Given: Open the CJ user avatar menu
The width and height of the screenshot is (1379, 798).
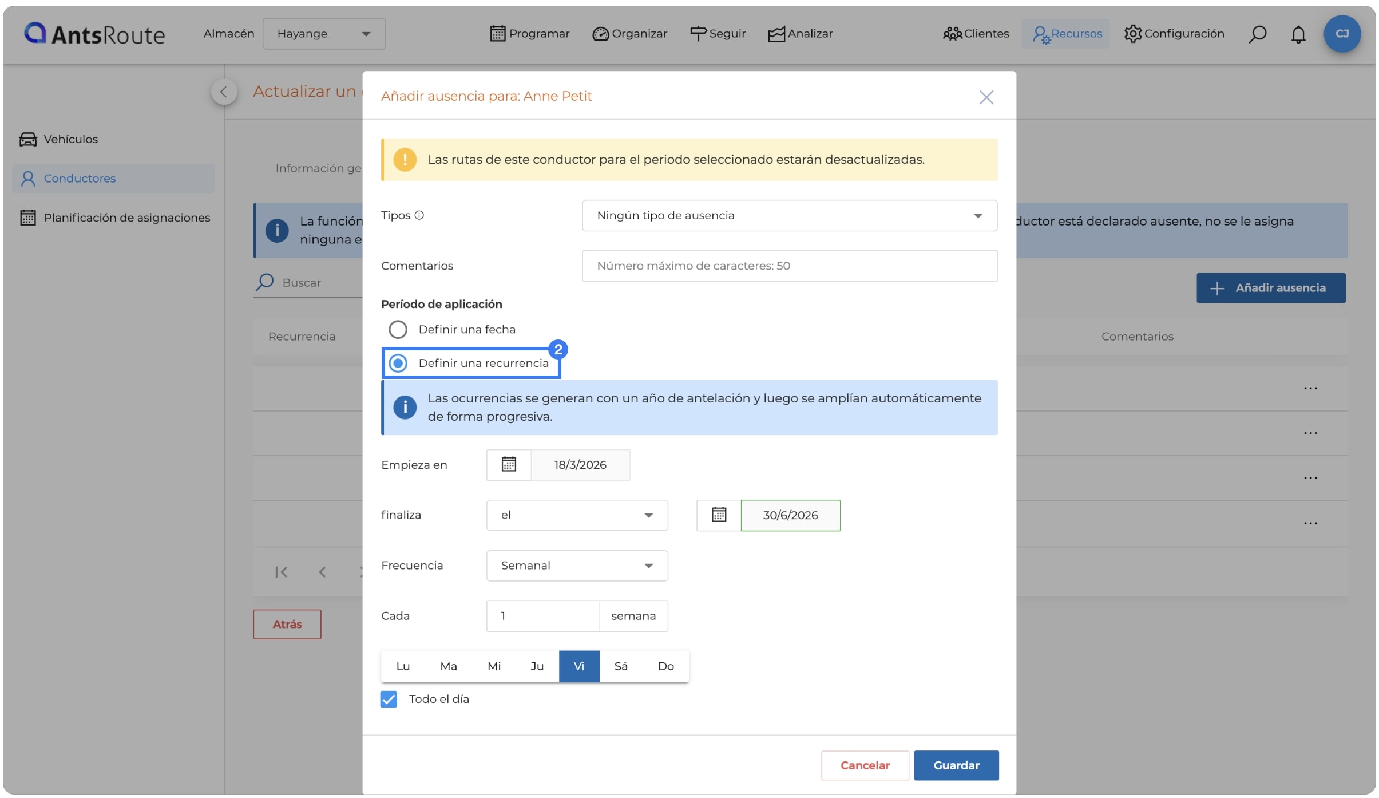Looking at the screenshot, I should click(x=1342, y=34).
